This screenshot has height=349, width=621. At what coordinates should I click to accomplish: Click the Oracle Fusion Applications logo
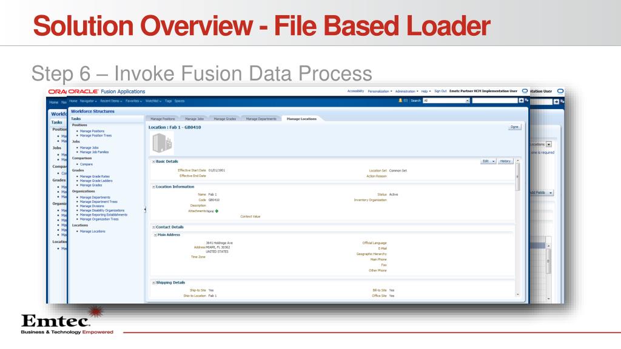pos(107,91)
